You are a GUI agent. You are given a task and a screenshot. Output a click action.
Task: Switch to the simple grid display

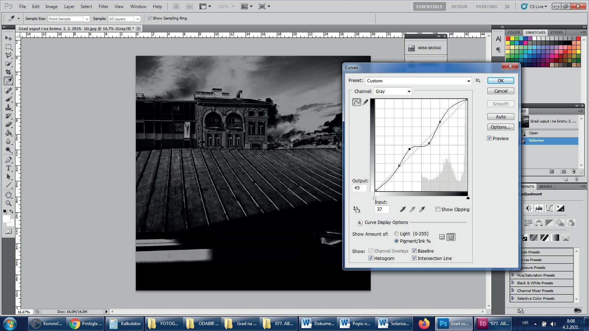(x=442, y=237)
